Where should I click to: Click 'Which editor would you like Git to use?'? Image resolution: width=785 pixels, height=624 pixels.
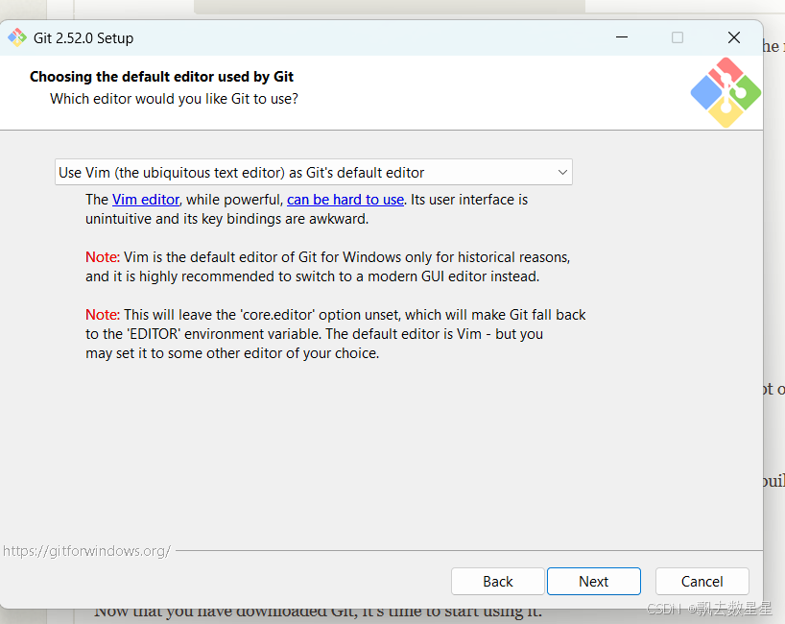coord(174,99)
